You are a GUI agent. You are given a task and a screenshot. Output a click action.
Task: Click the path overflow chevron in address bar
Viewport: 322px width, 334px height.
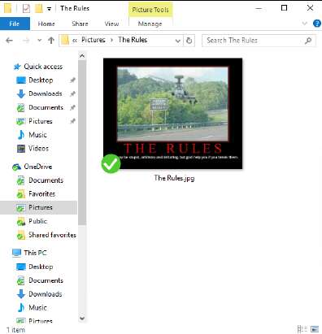[x=75, y=41]
